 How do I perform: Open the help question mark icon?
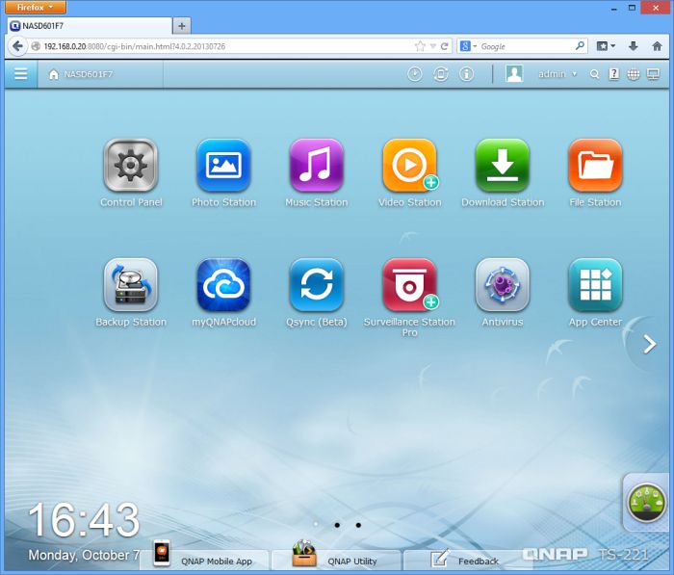coord(614,74)
